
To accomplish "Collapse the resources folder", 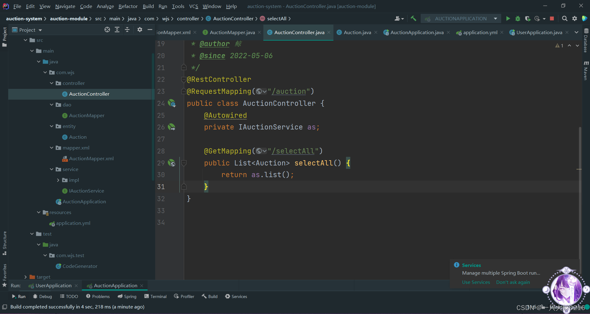I will pyautogui.click(x=39, y=213).
